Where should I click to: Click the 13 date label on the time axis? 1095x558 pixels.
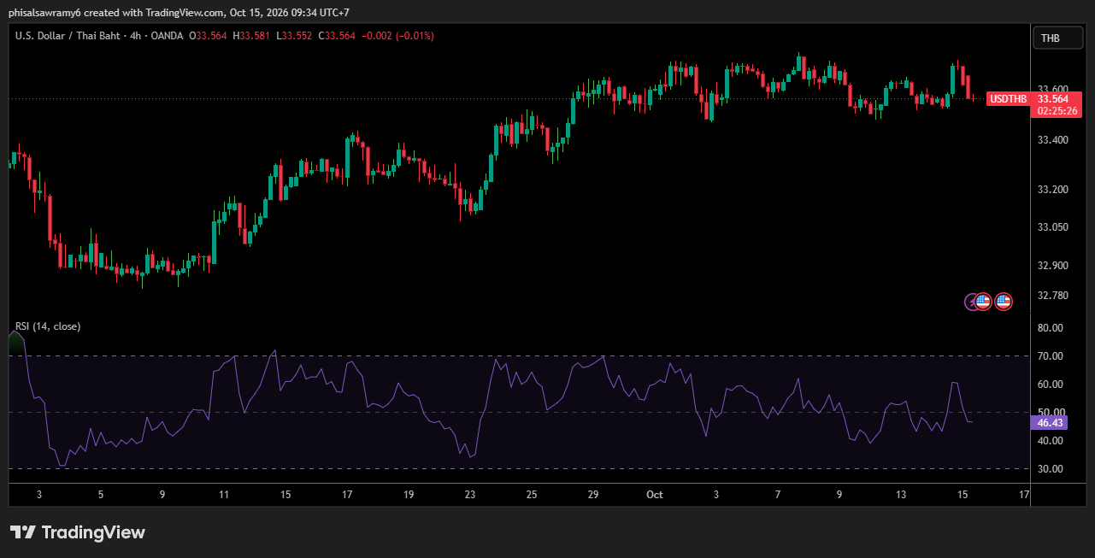click(x=900, y=494)
